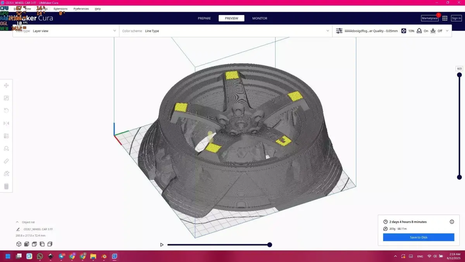Viewport: 465px width, 262px height.
Task: Open the Windows Start menu
Action: 8,256
